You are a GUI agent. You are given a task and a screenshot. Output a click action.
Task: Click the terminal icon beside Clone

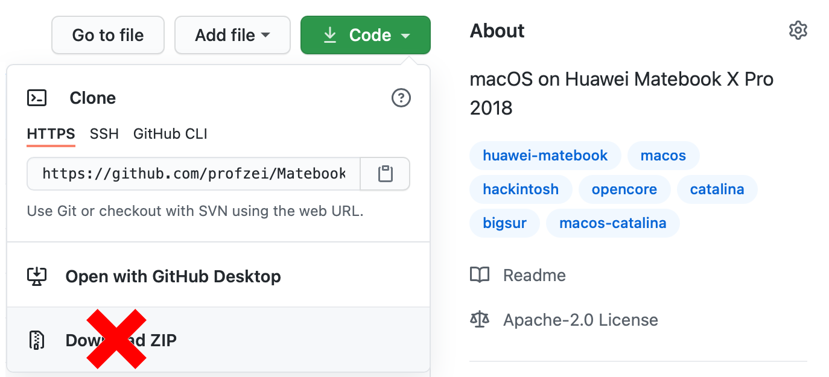[37, 98]
